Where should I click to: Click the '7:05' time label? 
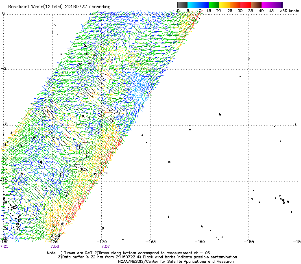click(4, 247)
